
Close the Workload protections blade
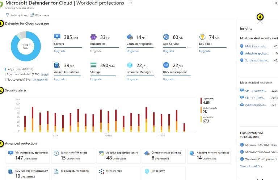pyautogui.click(x=276, y=3)
